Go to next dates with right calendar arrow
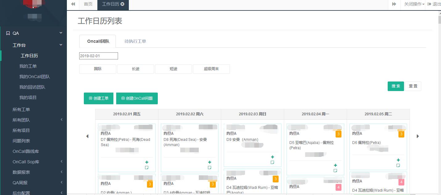The height and width of the screenshot is (195, 441). click(x=418, y=136)
